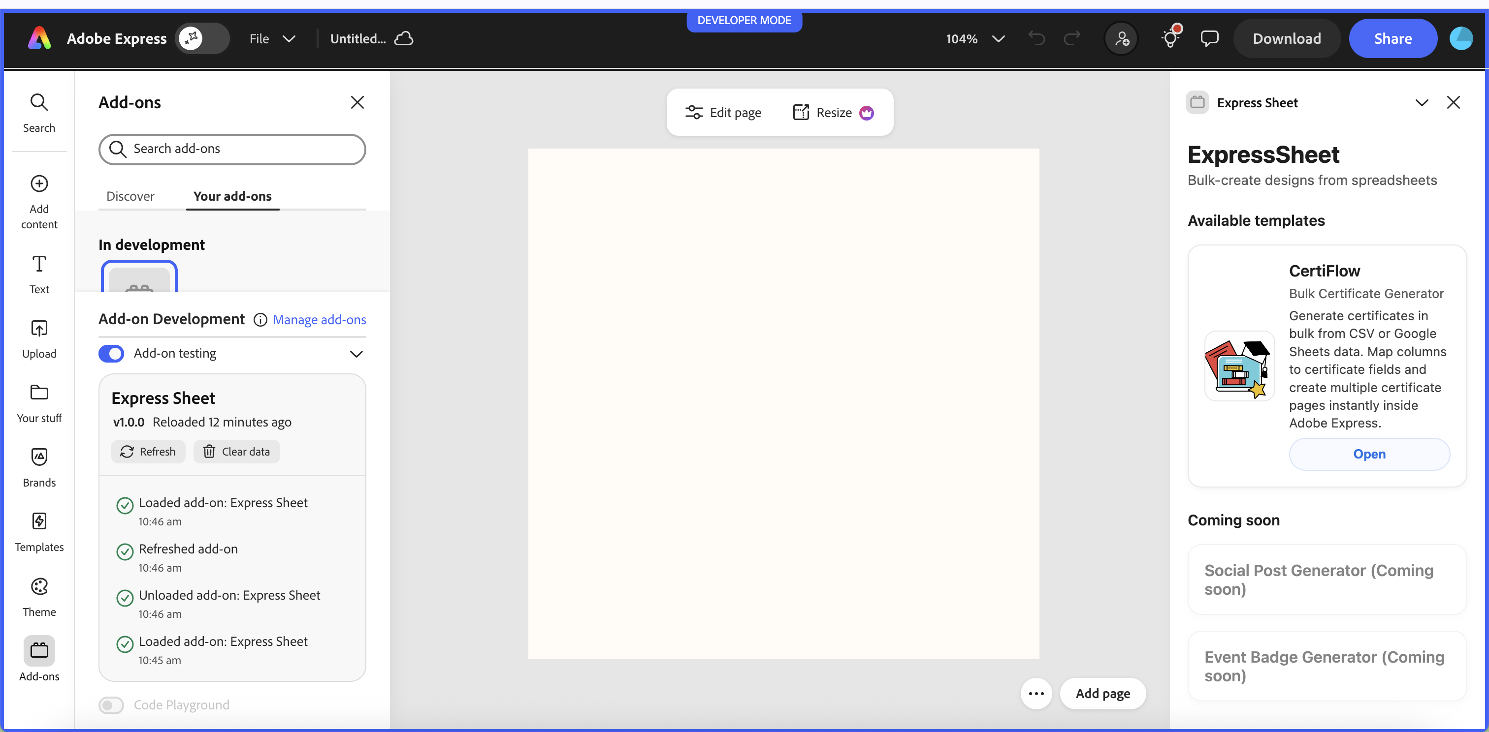Collapse the Add-on testing section chevron
This screenshot has width=1489, height=732.
[356, 354]
